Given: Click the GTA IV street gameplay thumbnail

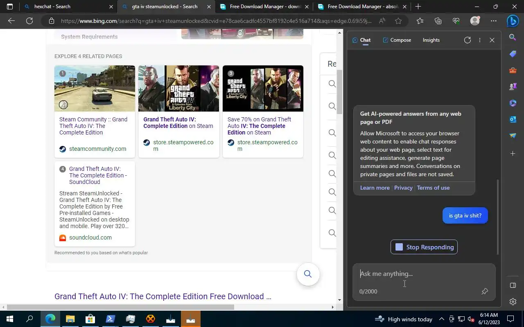Looking at the screenshot, I should [x=95, y=88].
